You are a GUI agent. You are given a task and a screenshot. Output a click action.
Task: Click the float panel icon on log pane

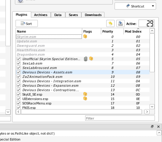pyautogui.click(x=152, y=126)
